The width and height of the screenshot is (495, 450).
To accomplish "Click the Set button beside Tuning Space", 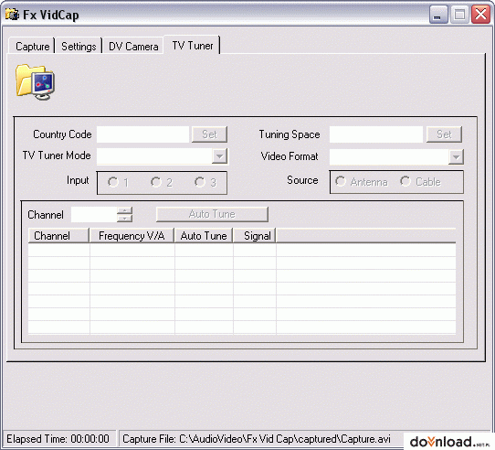I will point(444,134).
